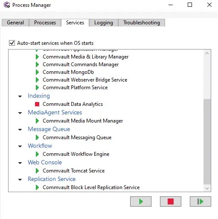Click the running icon next to Commvault Media Mount Manager
The image size is (218, 219).
[x=37, y=121]
